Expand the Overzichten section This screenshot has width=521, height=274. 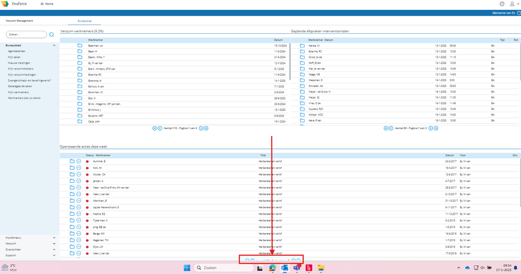pos(54,250)
